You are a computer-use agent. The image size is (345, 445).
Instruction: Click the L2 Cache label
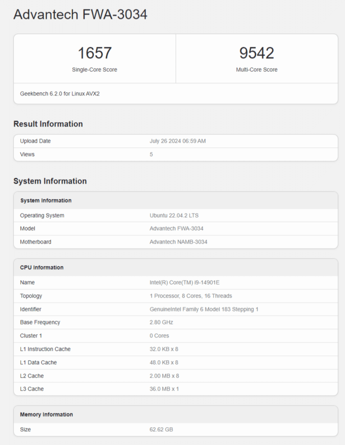32,376
